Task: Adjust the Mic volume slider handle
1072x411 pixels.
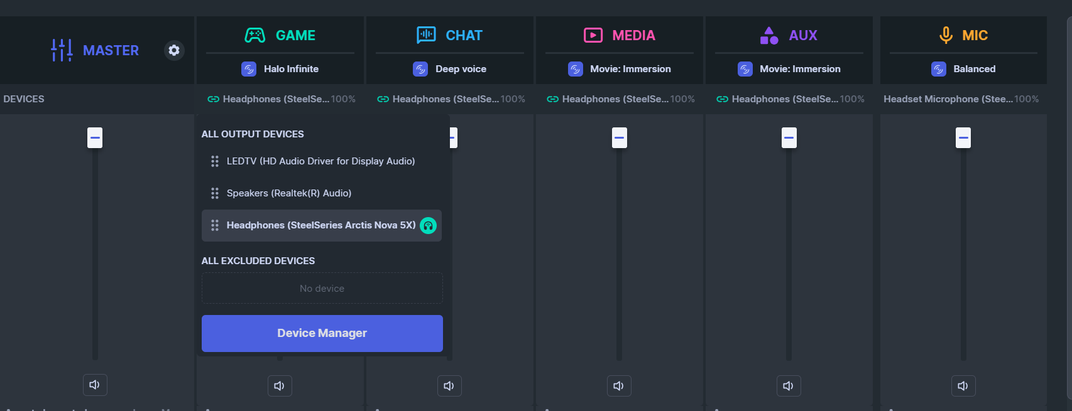Action: click(963, 137)
